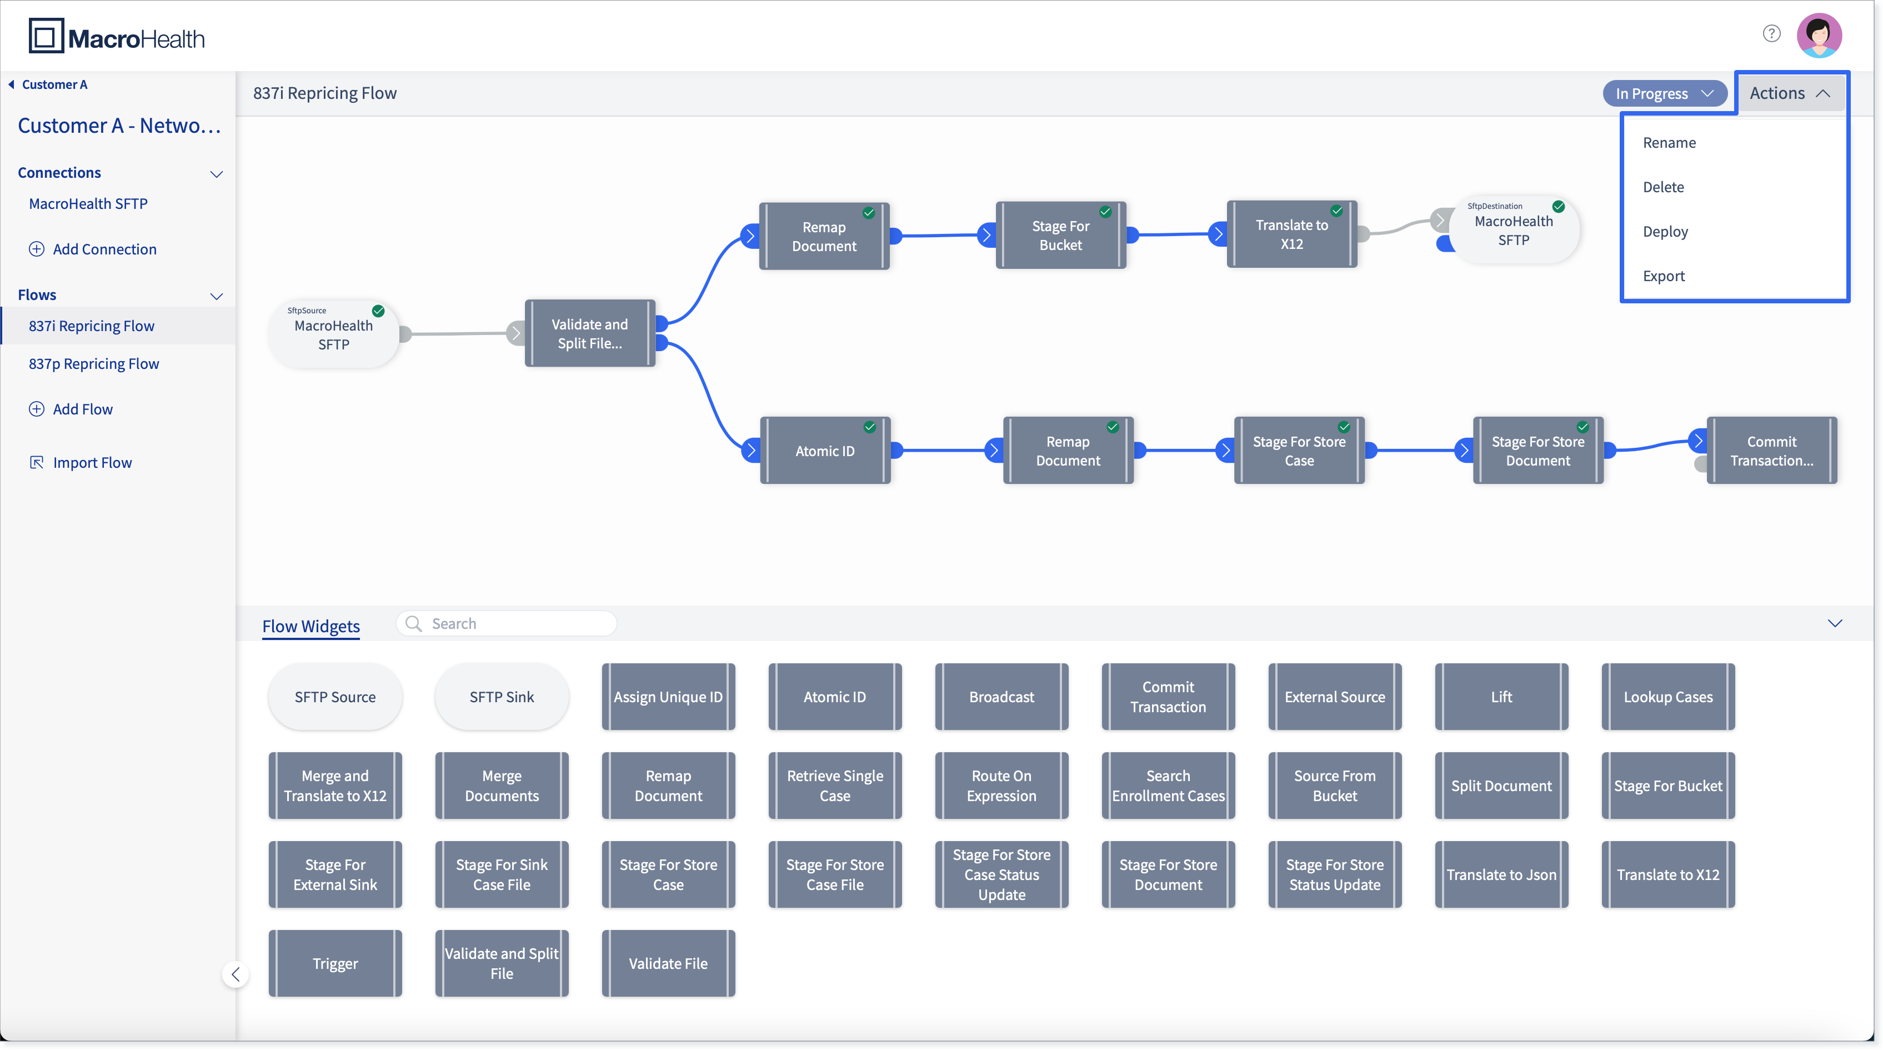Collapse the Flows section chevron
The image size is (1883, 1050).
[x=217, y=296]
